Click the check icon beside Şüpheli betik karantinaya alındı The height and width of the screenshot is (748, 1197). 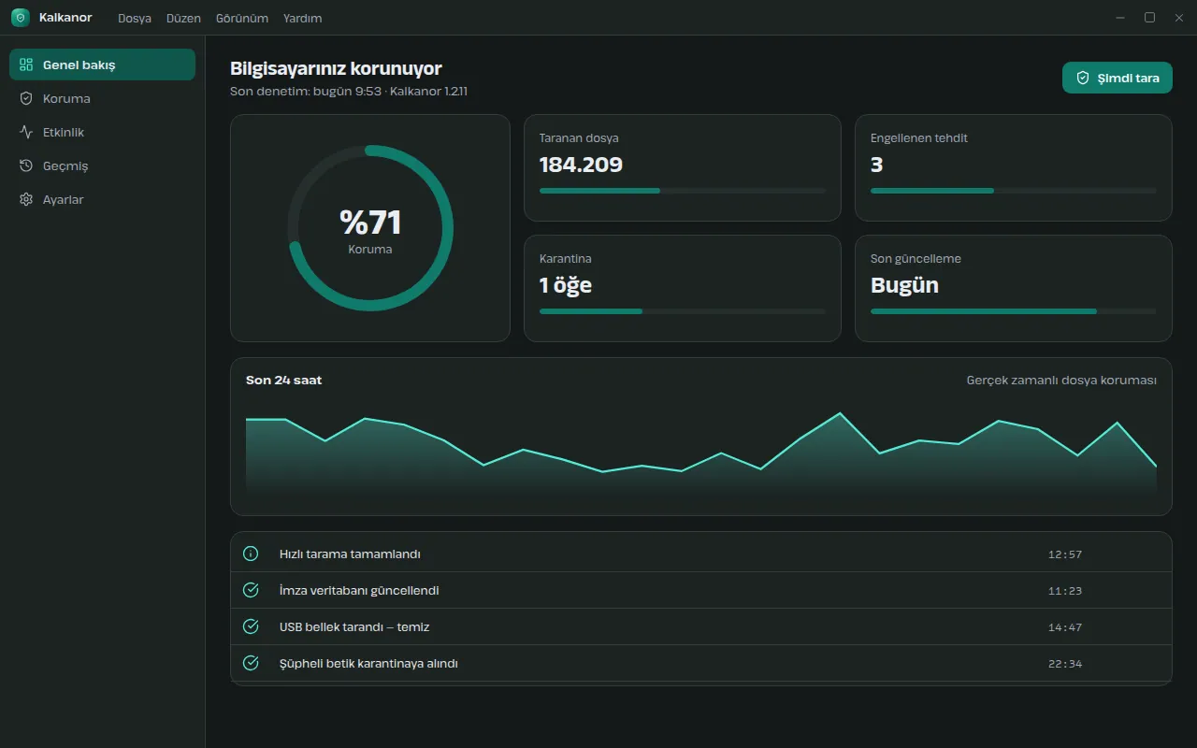coord(251,663)
